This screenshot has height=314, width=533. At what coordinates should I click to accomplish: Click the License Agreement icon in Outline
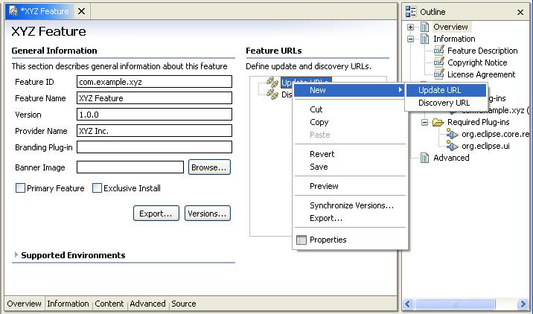click(439, 74)
